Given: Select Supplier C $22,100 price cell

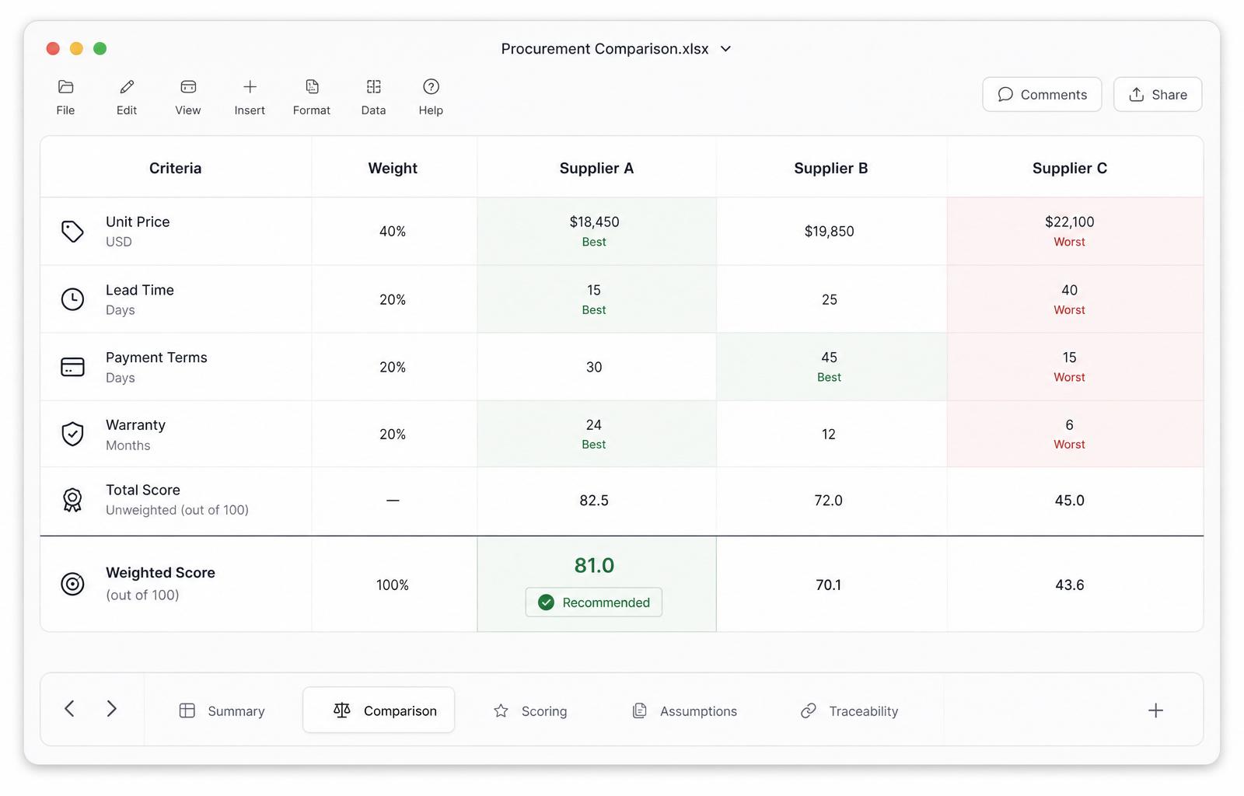Looking at the screenshot, I should (x=1075, y=232).
